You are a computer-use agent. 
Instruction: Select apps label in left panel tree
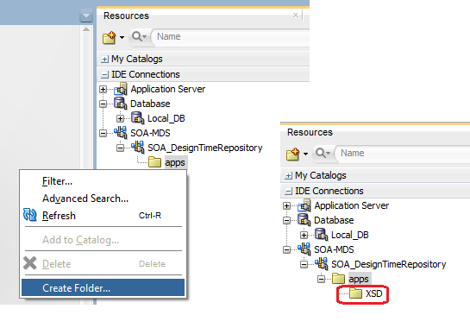click(175, 162)
